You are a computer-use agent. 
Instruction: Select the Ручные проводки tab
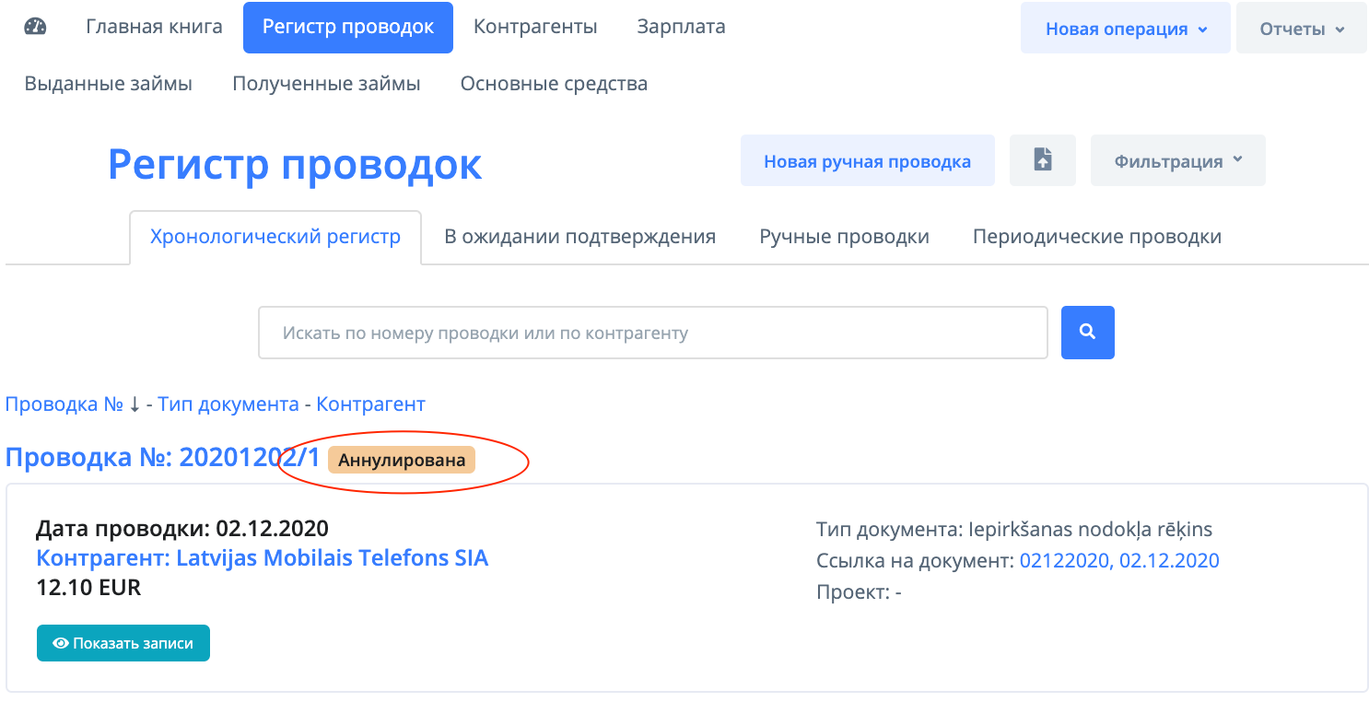click(844, 237)
